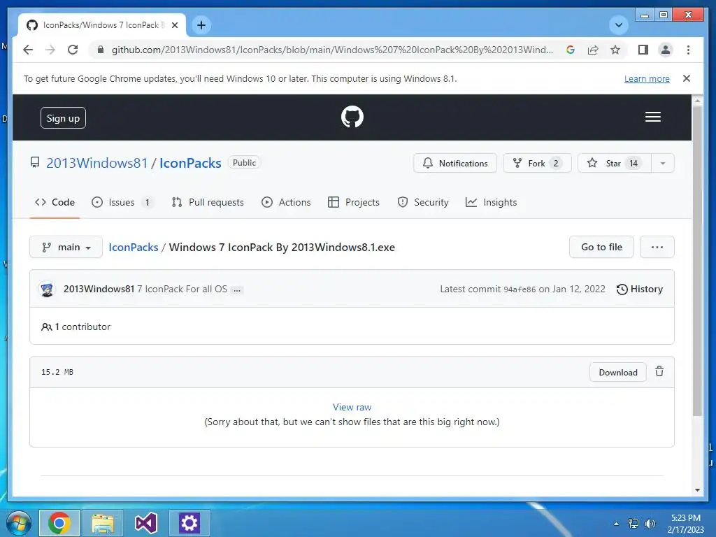The height and width of the screenshot is (537, 716).
Task: Open the View raw link
Action: (x=352, y=407)
